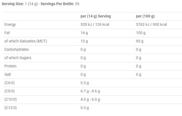Click the Salt row label
The image size is (182, 116).
pyautogui.click(x=8, y=74)
